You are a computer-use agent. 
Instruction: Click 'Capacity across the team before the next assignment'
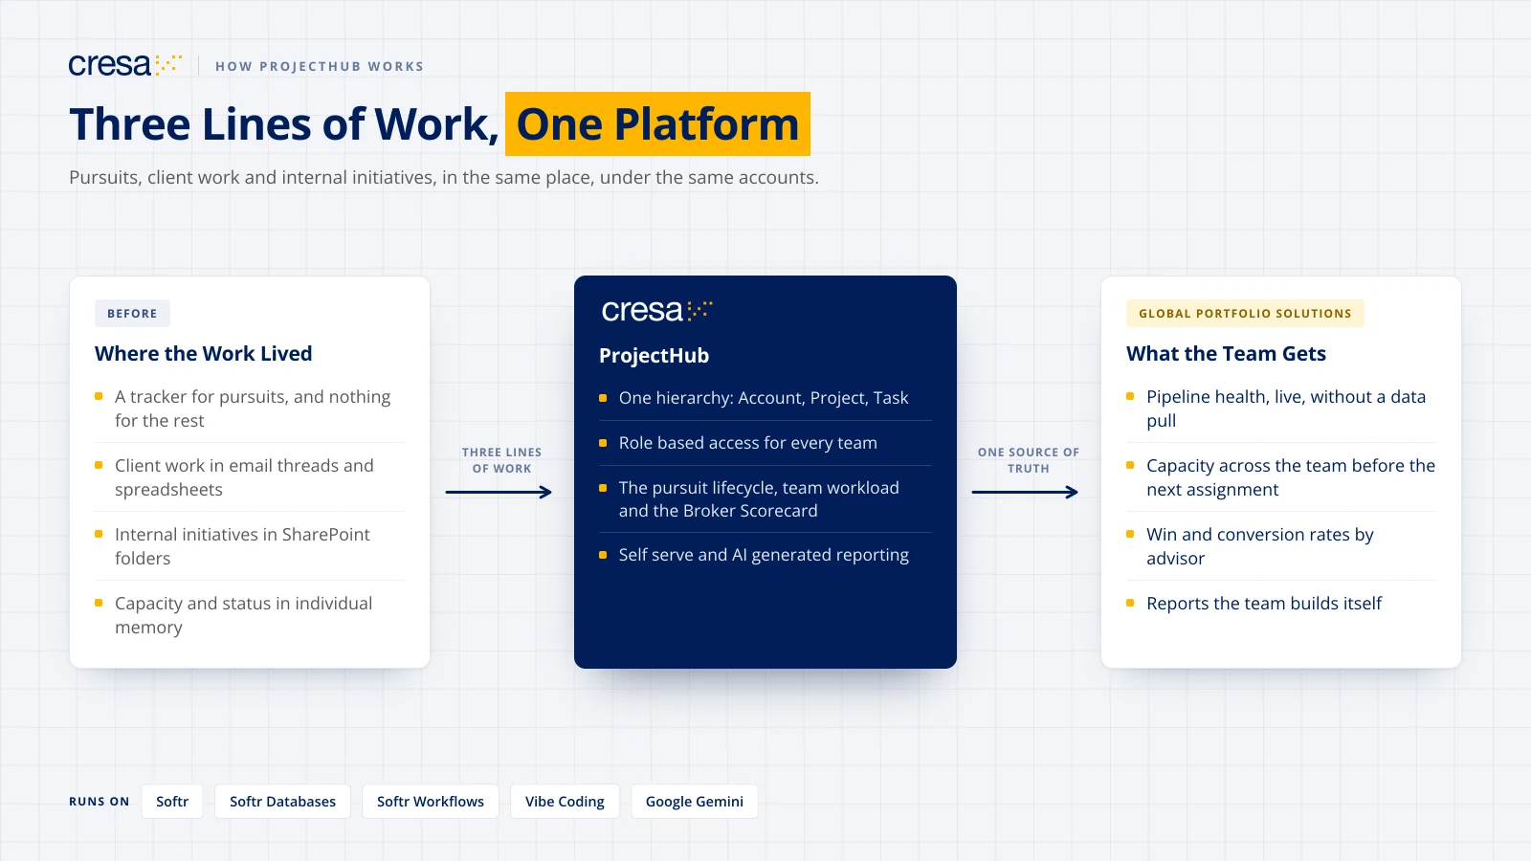(x=1291, y=477)
